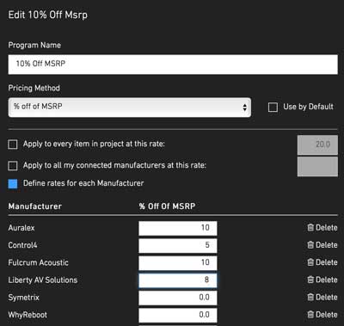The width and height of the screenshot is (344, 326).
Task: Check the Use by Default box
Action: 273,108
